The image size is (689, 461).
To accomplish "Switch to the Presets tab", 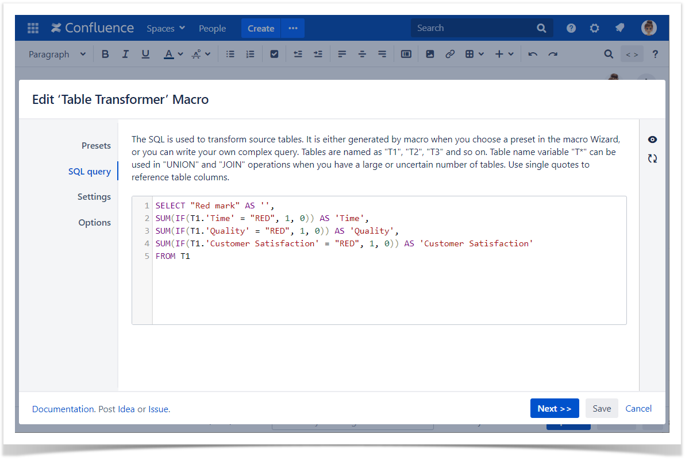I will 96,145.
